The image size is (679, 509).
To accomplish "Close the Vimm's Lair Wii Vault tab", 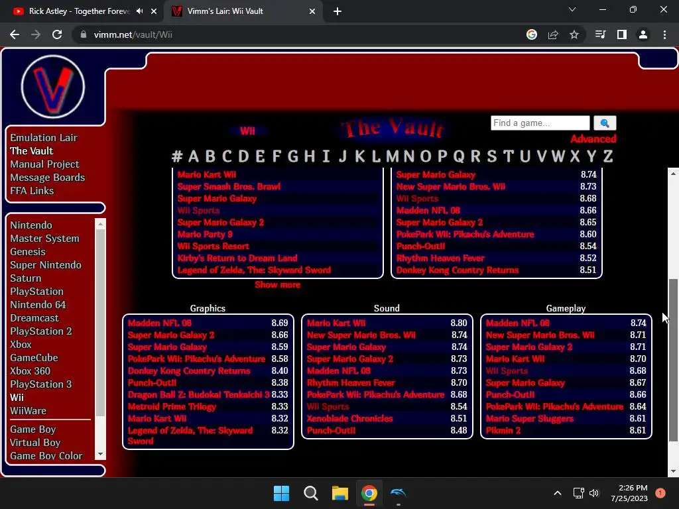I will (x=312, y=11).
